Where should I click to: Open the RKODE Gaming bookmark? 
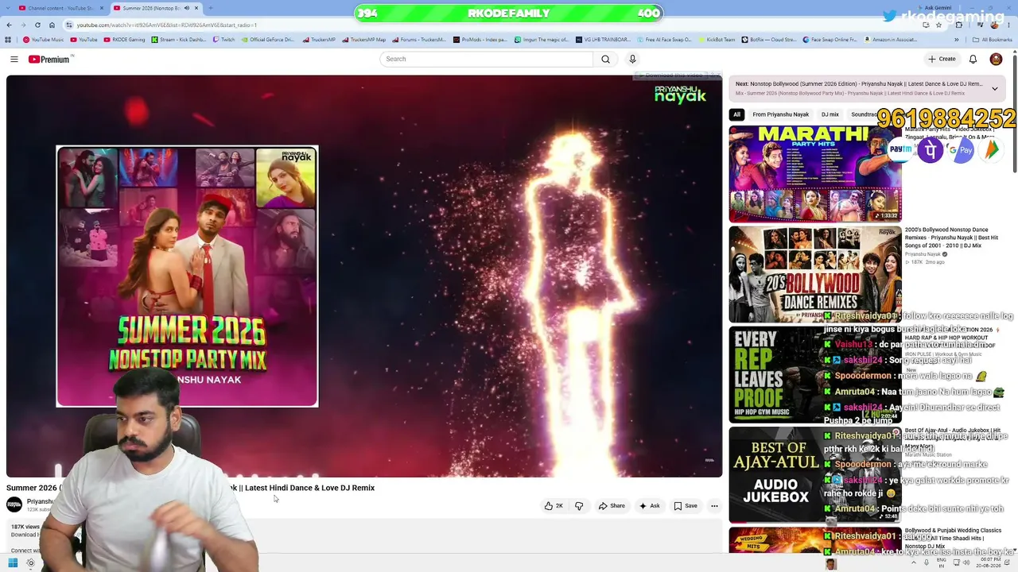123,40
